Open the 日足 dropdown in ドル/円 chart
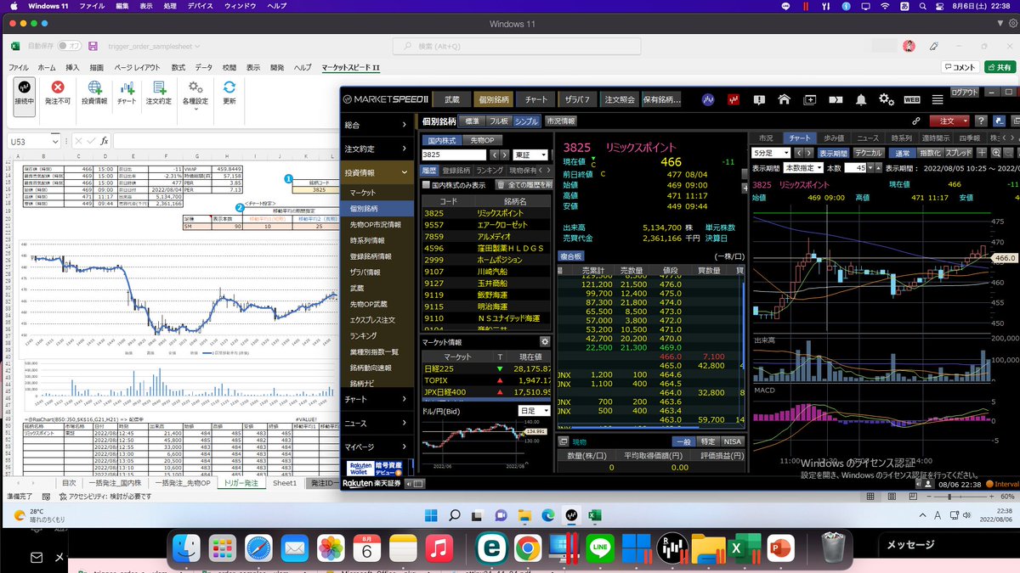1020x573 pixels. [535, 411]
